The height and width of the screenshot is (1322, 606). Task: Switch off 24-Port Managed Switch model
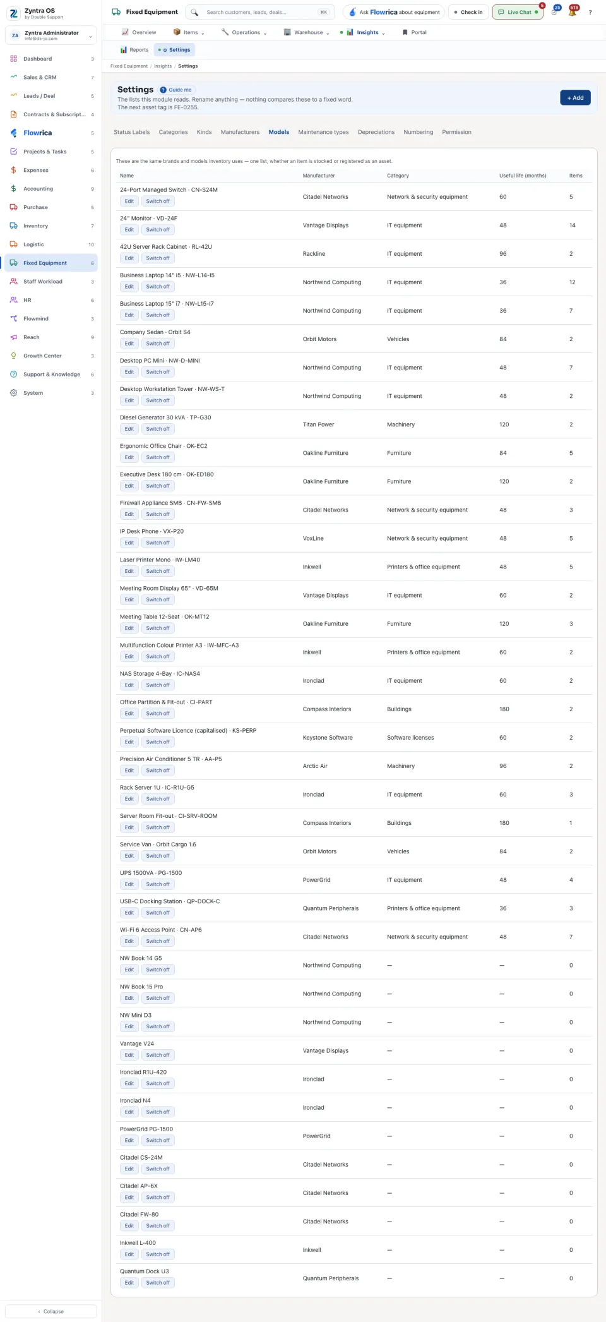(x=158, y=201)
